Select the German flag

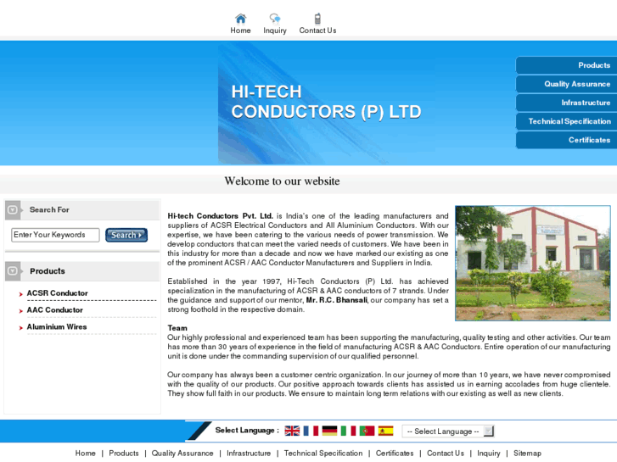coord(330,431)
